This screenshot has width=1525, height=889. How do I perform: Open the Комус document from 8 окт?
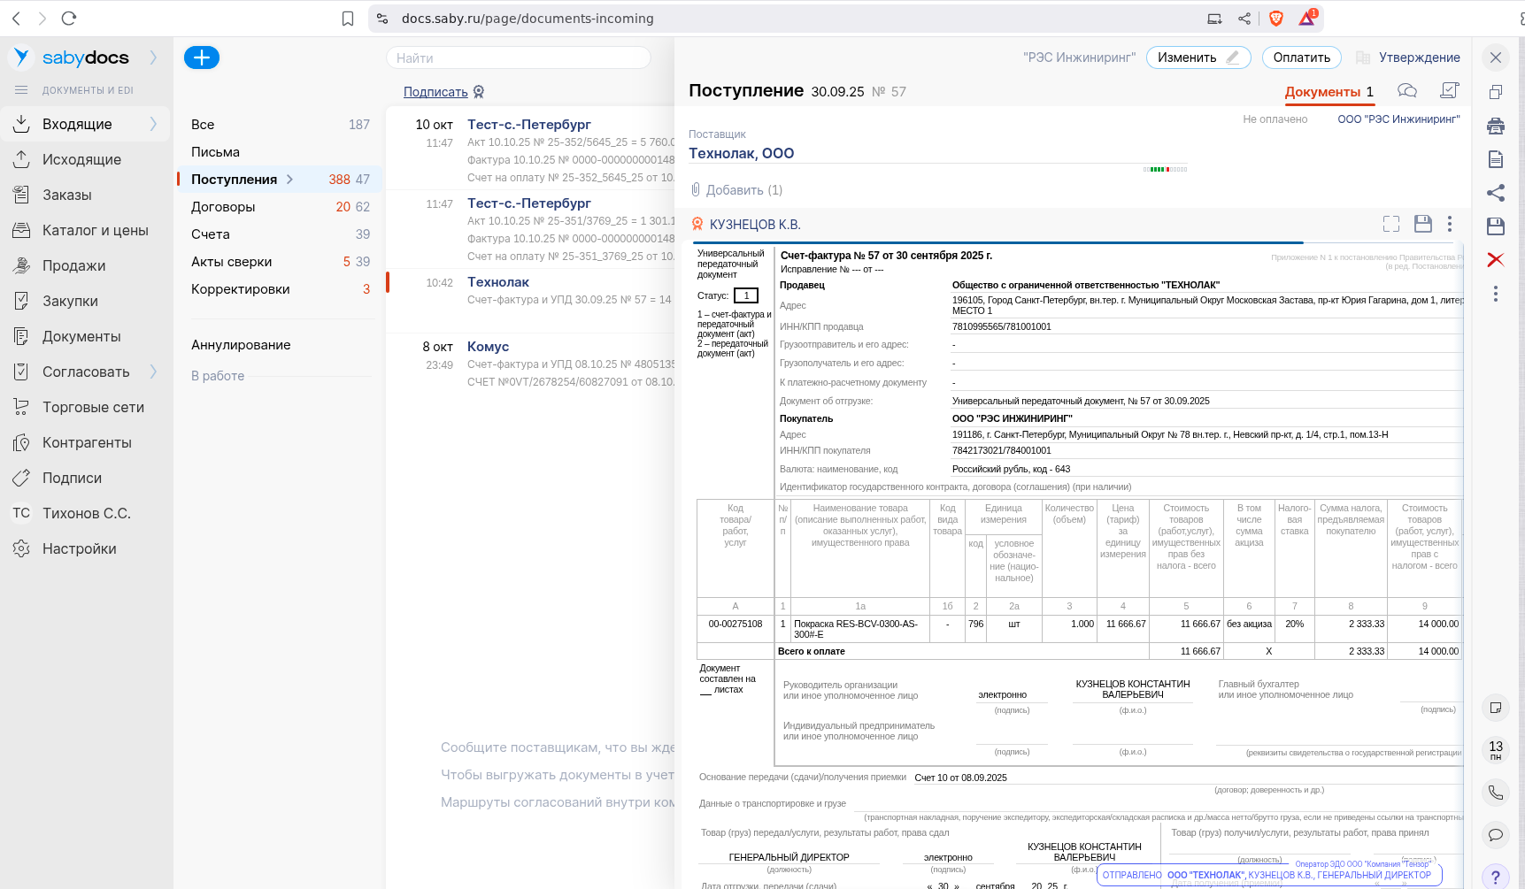point(488,347)
